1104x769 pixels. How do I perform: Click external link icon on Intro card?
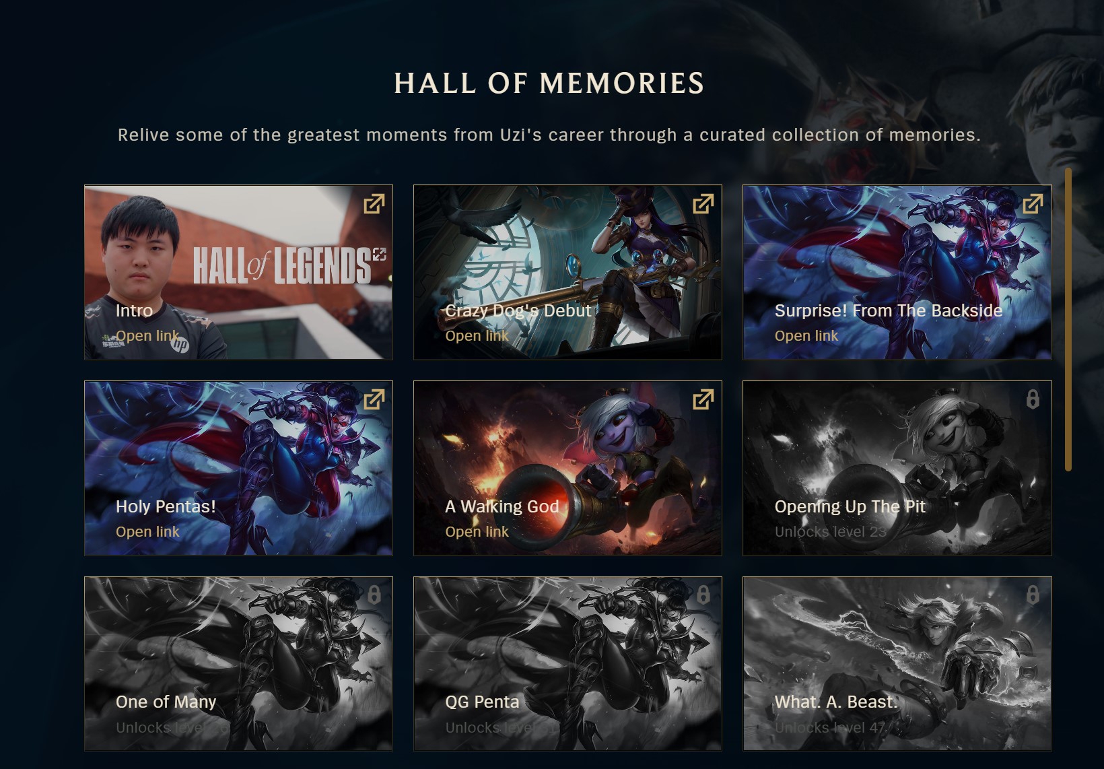(374, 204)
